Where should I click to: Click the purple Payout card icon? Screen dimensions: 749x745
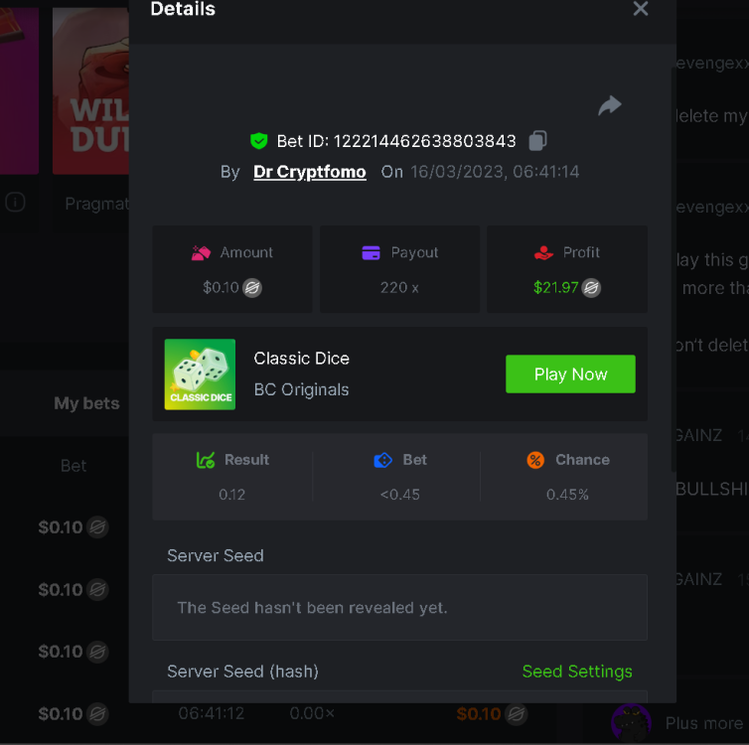[x=372, y=253]
